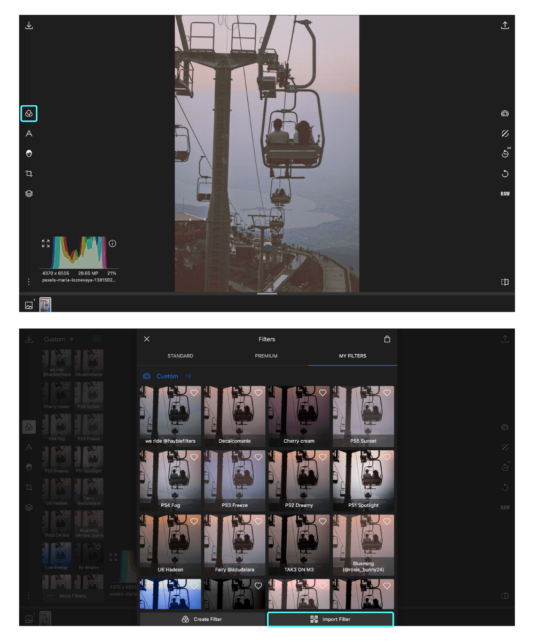
Task: Open the Crop tool
Action: pyautogui.click(x=29, y=173)
